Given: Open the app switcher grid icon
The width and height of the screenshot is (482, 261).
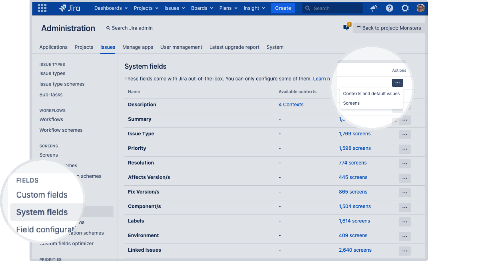Looking at the screenshot, I should pos(42,8).
